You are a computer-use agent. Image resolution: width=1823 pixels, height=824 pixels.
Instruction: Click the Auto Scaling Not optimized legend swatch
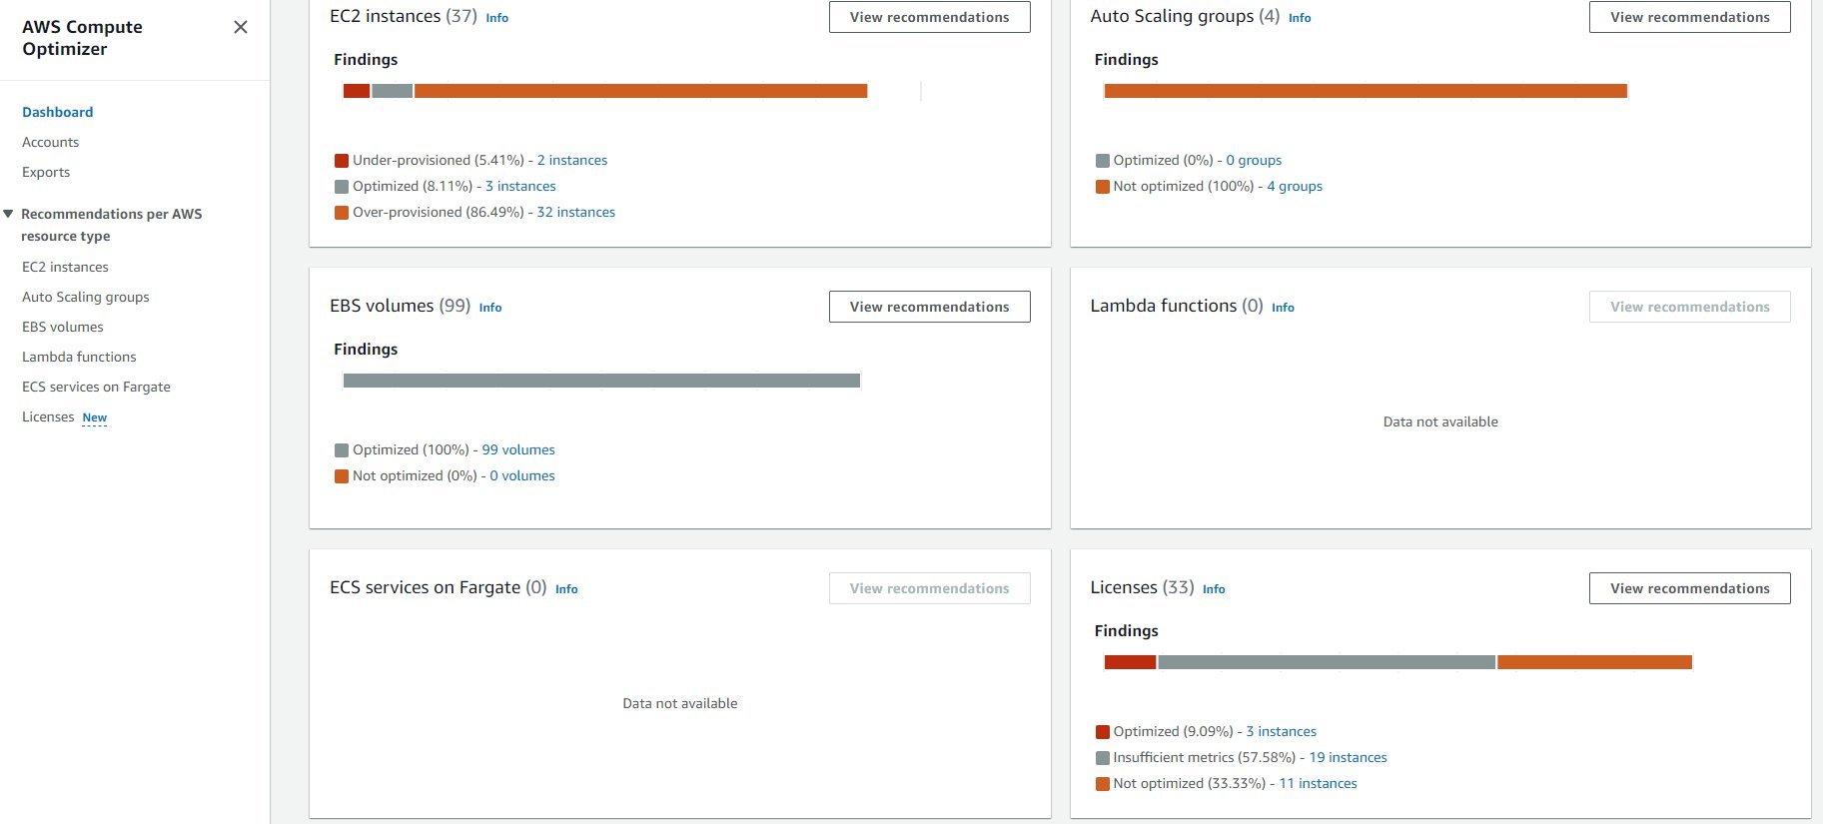(1103, 186)
